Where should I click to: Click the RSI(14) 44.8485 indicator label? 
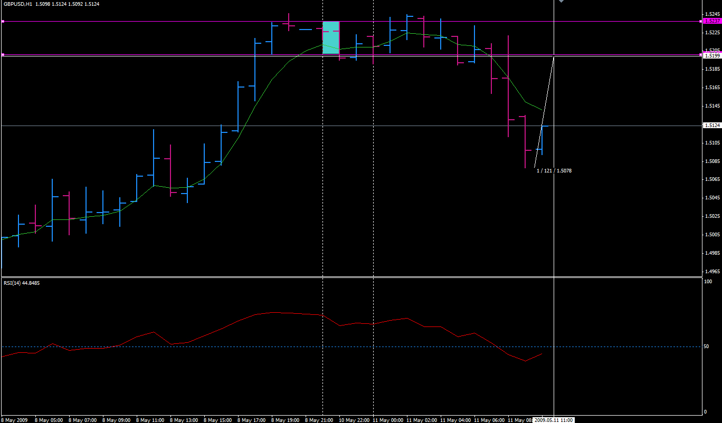point(22,283)
